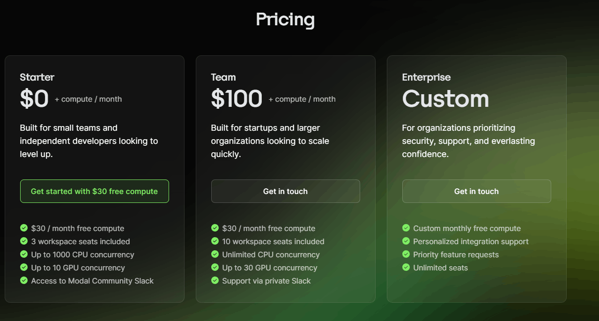Screen dimensions: 599x321
Task: Click checkmark beside Support via private Slack
Action: (x=215, y=280)
